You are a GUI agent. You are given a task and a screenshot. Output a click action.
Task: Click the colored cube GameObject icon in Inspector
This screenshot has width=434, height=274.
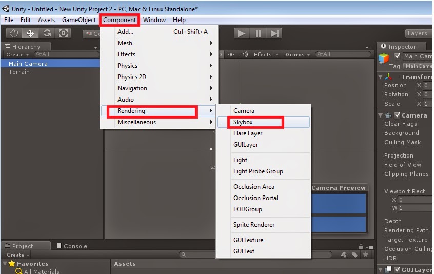(384, 58)
